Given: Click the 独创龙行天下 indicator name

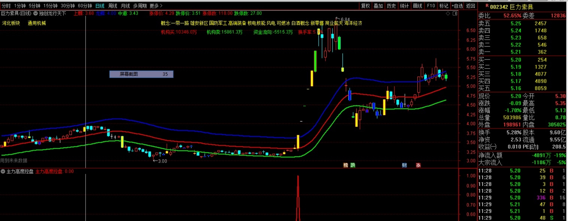Looking at the screenshot, I should click(x=52, y=13).
